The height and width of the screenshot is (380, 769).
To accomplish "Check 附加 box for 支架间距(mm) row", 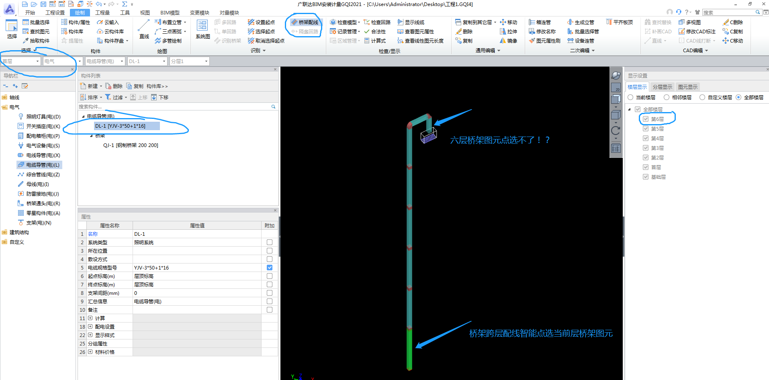I will tap(270, 293).
